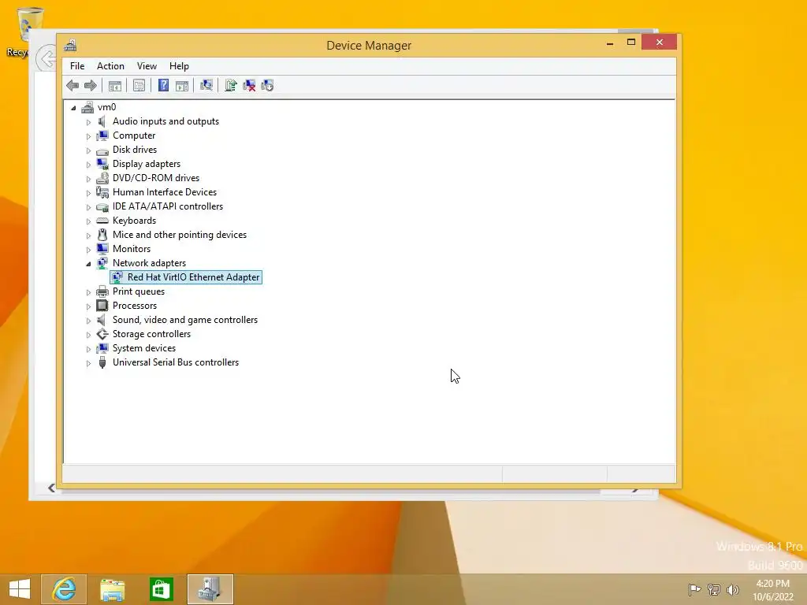Expand the Keyboards category
The width and height of the screenshot is (807, 605).
(88, 221)
